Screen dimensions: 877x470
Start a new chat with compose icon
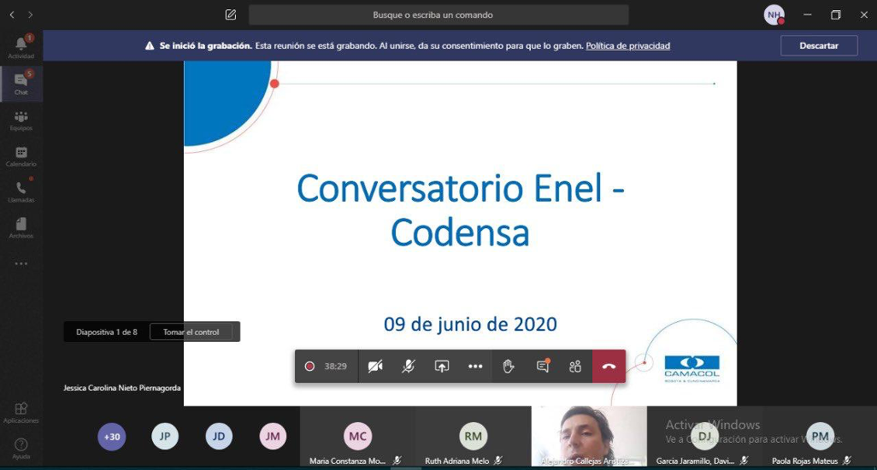[x=231, y=15]
